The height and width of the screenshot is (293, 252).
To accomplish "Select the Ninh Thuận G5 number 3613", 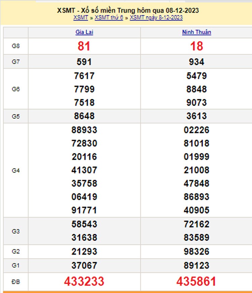I will pos(197,116).
